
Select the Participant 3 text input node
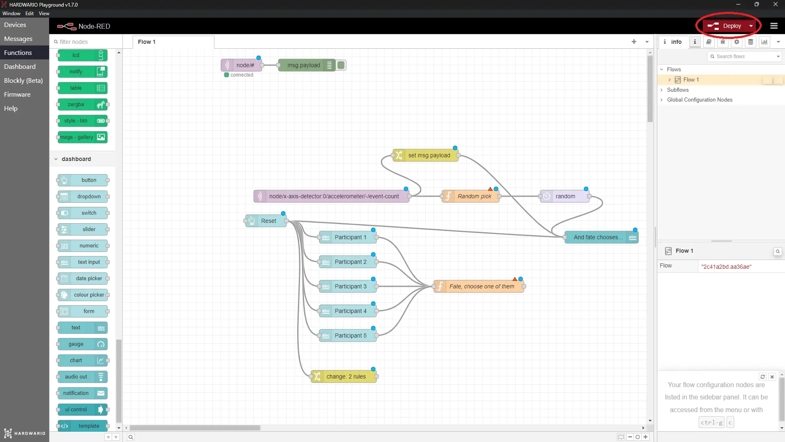(347, 286)
